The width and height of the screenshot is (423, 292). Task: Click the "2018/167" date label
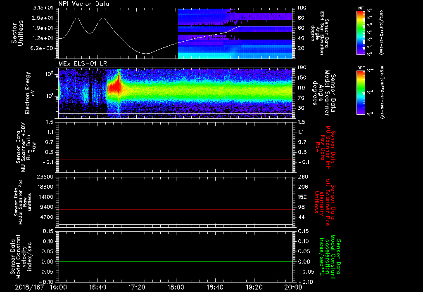29,287
